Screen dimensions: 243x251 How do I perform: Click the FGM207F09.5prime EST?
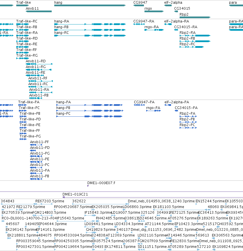pos(154,241)
